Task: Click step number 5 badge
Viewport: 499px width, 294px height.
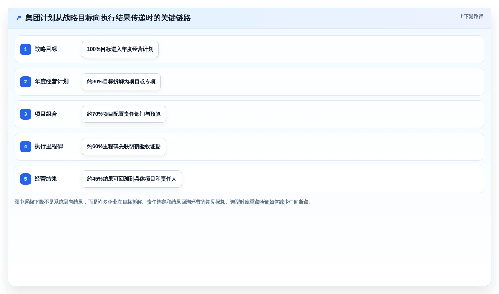Action: pos(26,179)
